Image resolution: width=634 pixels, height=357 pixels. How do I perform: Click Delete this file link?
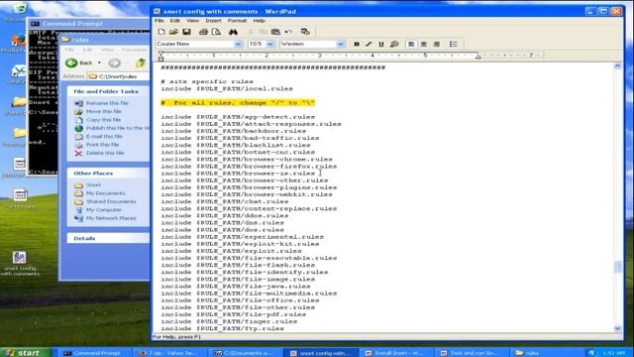pyautogui.click(x=105, y=153)
